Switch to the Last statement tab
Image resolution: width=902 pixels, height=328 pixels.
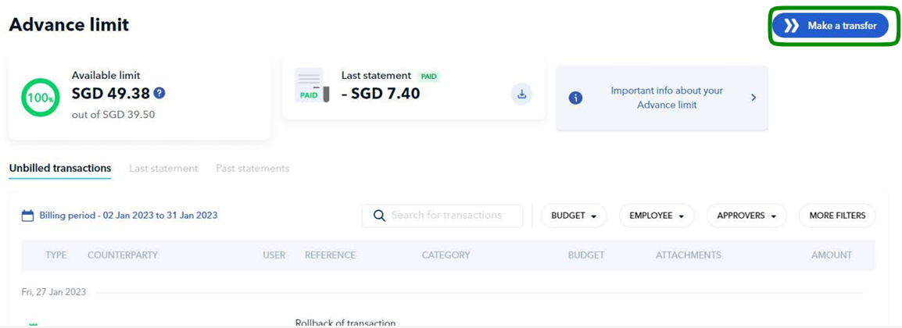tap(163, 168)
